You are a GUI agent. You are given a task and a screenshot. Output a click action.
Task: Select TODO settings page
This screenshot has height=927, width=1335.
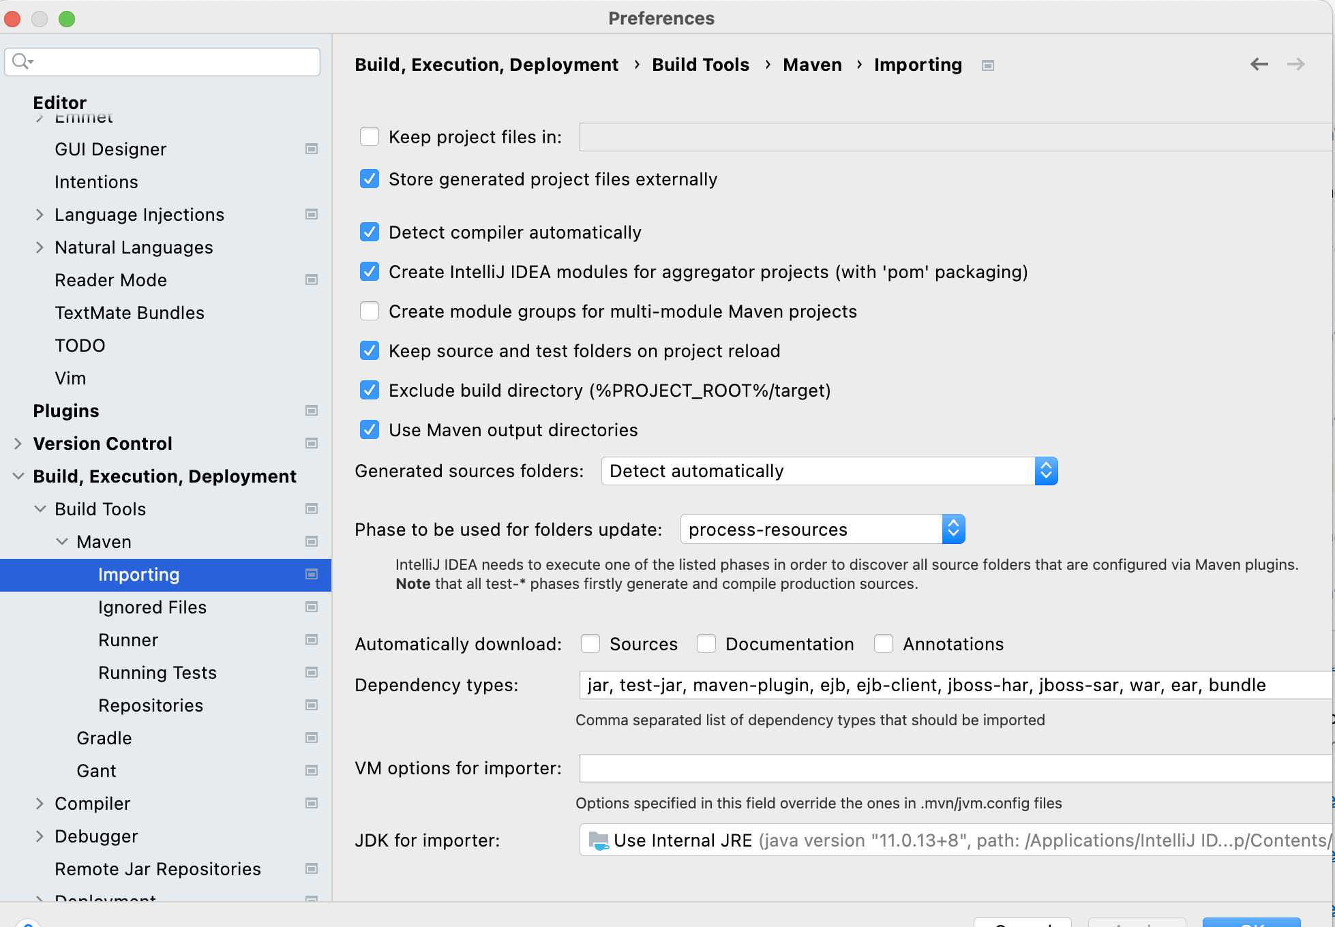(80, 346)
